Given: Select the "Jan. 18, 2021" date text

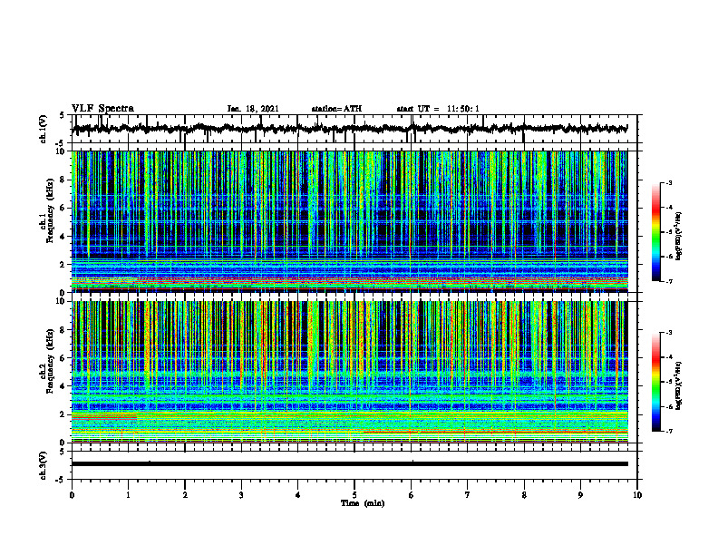Looking at the screenshot, I should click(253, 109).
